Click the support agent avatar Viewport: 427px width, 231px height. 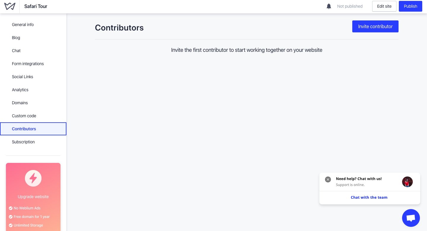point(407,182)
